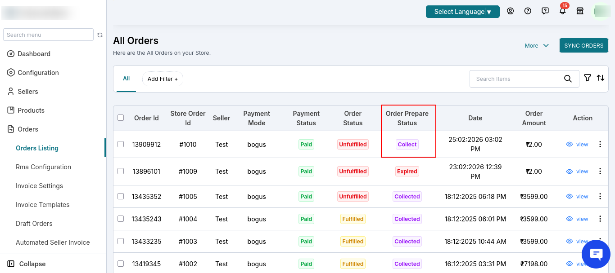615x273 pixels.
Task: Open Invoice Settings submenu
Action: [x=39, y=186]
